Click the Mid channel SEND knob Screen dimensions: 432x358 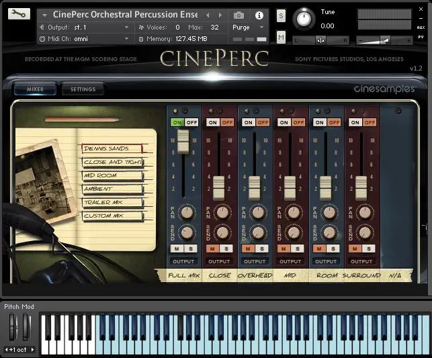pos(294,232)
